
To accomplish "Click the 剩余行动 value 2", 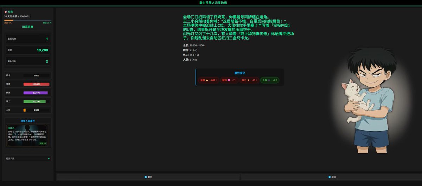I will 47,61.
